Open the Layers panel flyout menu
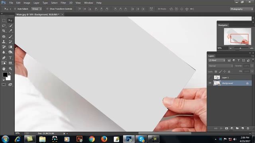This screenshot has height=143, width=255. [253, 56]
